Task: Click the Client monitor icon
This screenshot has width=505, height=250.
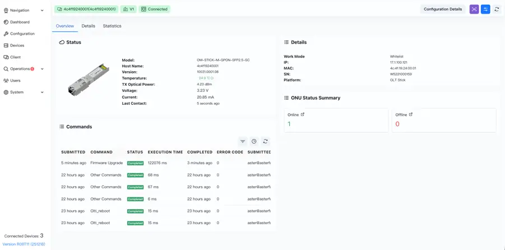Action: coord(6,57)
